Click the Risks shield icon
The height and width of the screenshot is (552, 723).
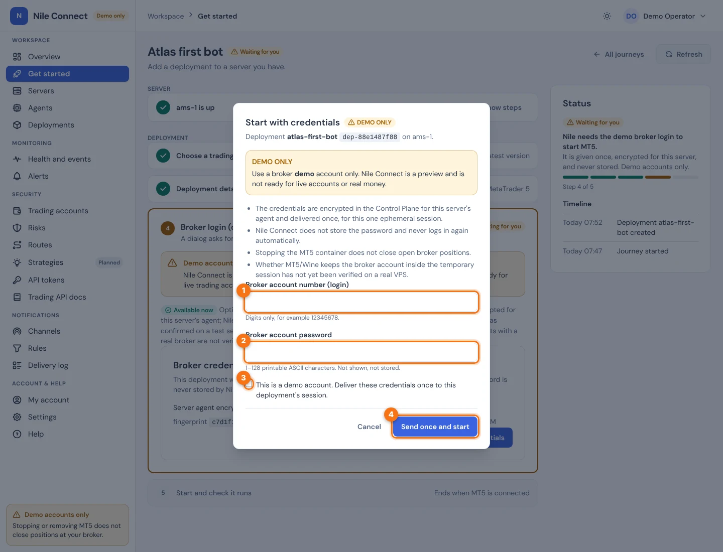click(x=17, y=228)
